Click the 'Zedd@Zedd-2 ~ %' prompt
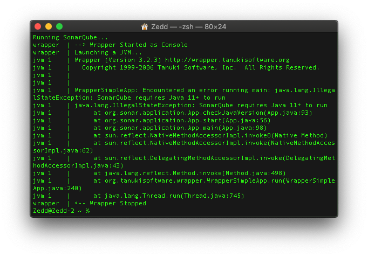 pos(61,211)
